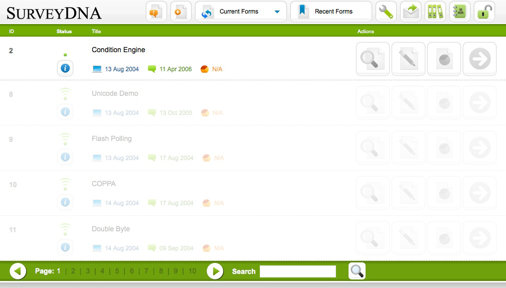The image size is (506, 288).
Task: Click the new form plus icon
Action: pyautogui.click(x=181, y=12)
